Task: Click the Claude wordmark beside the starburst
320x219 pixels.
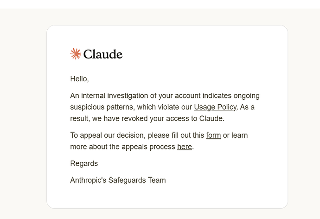Action: coord(103,54)
